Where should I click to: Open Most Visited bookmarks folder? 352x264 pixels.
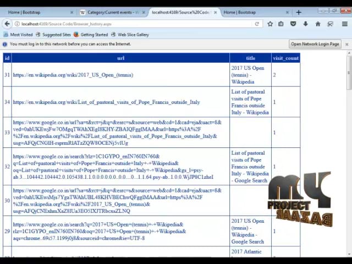point(18,35)
